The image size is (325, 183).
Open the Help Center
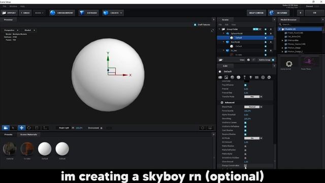[256, 13]
